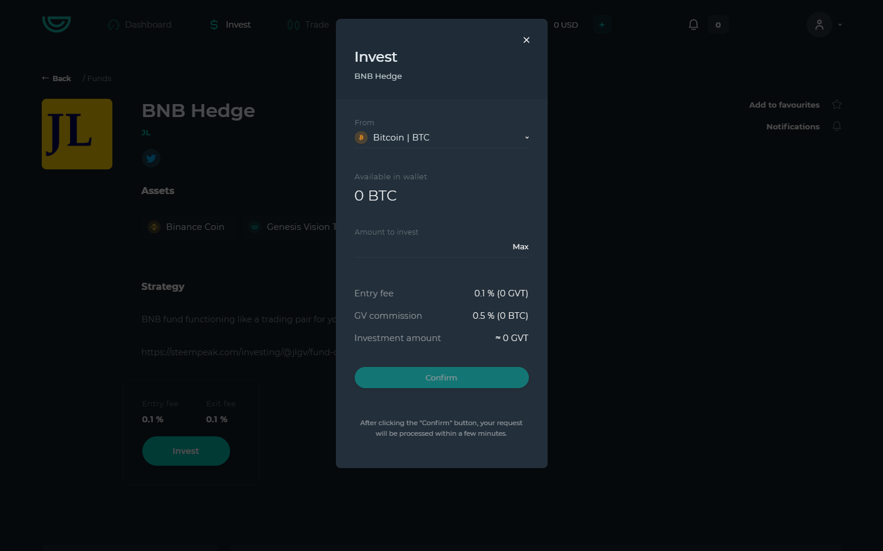Open the Invest menu item in header
Viewport: 883px width, 551px height.
click(x=231, y=25)
